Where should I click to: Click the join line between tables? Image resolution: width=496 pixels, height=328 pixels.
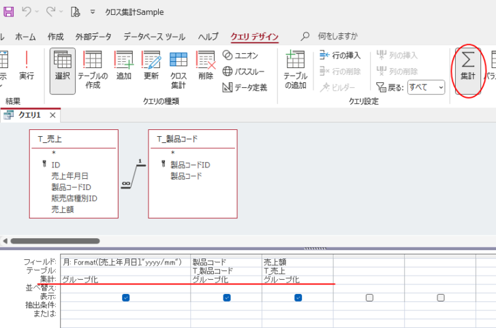134,177
